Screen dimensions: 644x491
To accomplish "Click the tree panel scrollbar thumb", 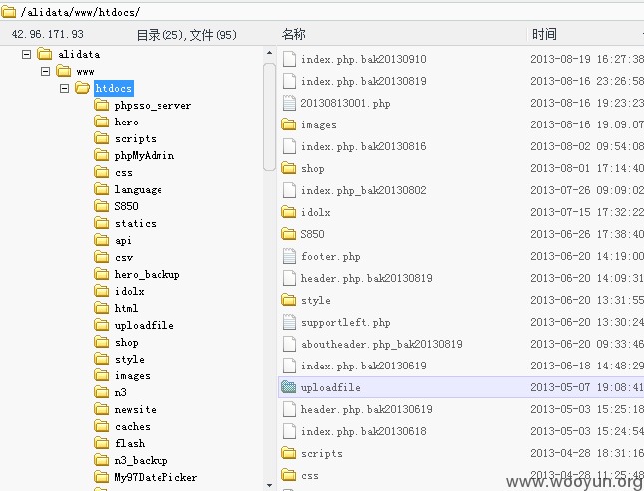I will click(x=269, y=117).
